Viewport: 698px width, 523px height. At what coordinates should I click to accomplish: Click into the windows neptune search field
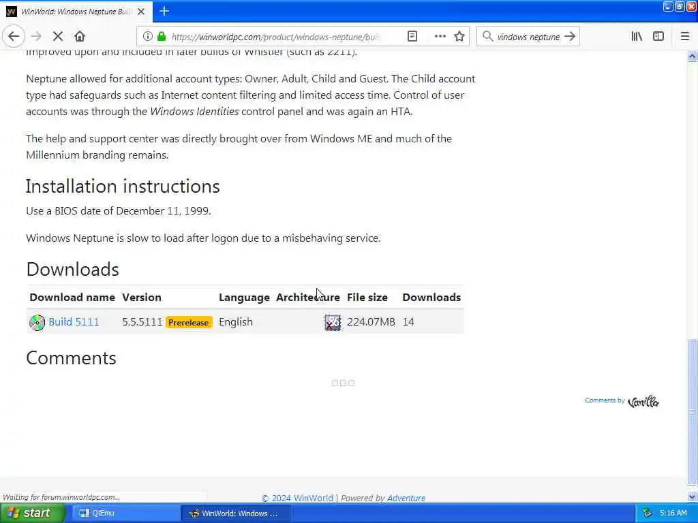[x=528, y=37]
